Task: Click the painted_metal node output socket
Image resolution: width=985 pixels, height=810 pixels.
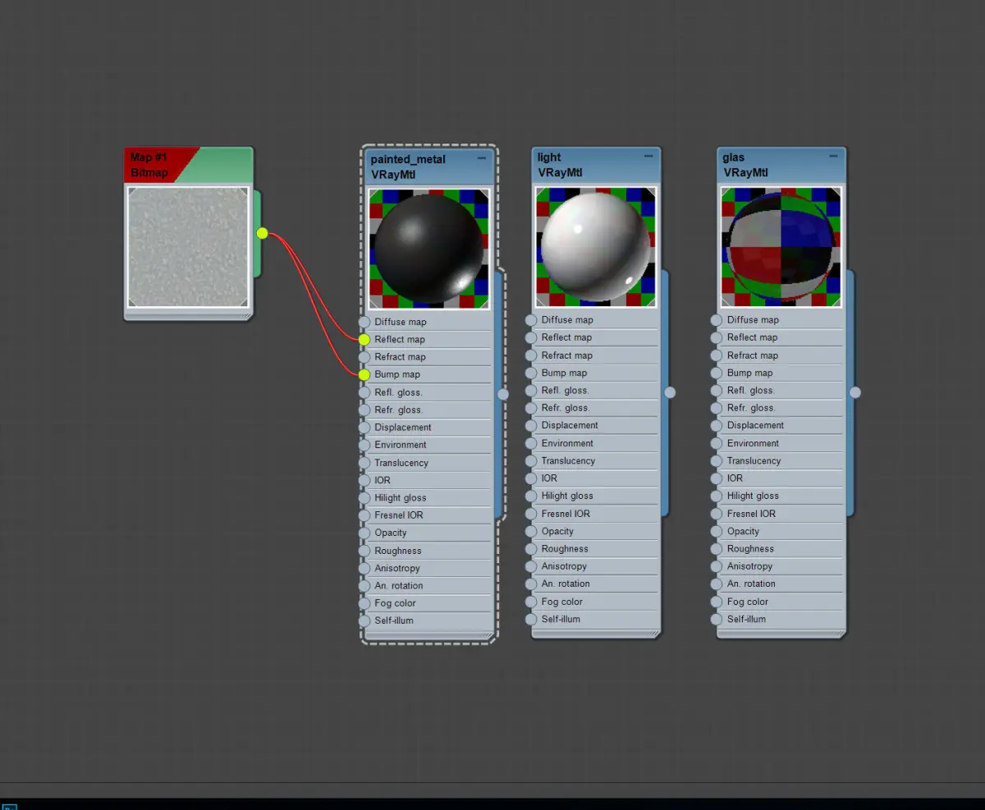Action: pos(503,394)
